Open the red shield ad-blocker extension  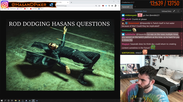103,6
